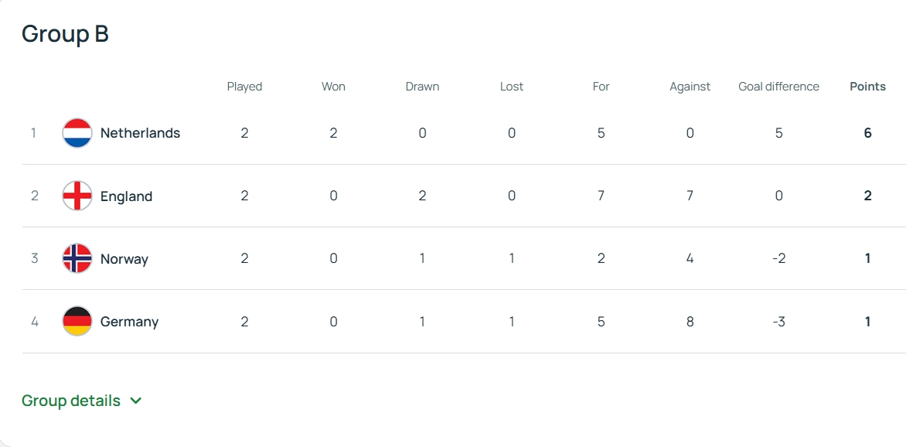Click the Drawn column header

coord(422,87)
